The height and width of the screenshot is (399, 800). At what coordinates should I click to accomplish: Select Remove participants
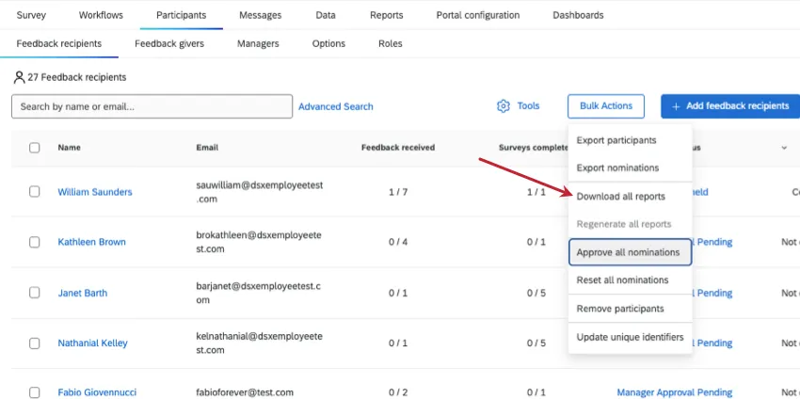pyautogui.click(x=630, y=309)
